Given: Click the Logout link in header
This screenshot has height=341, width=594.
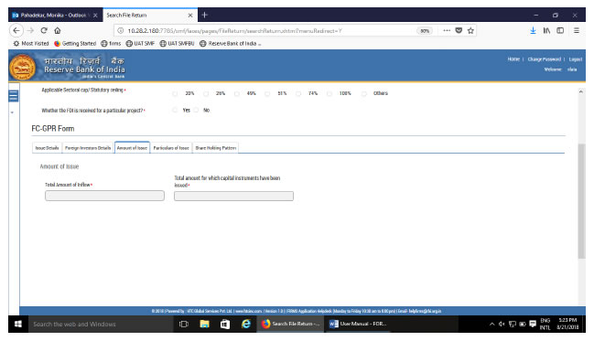Looking at the screenshot, I should (575, 59).
